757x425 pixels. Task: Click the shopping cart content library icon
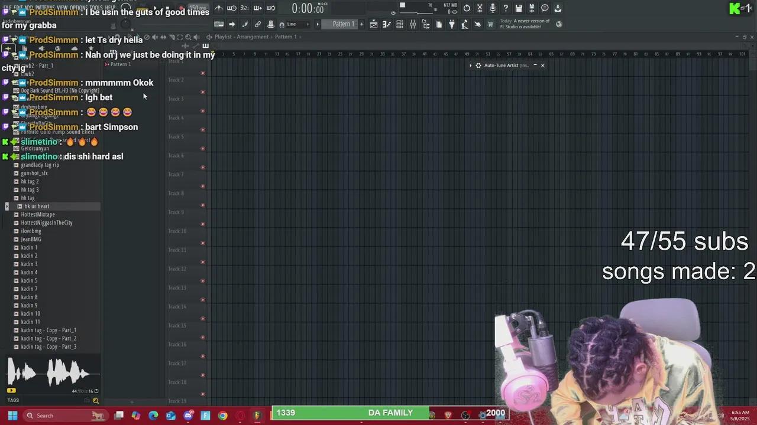pos(490,24)
